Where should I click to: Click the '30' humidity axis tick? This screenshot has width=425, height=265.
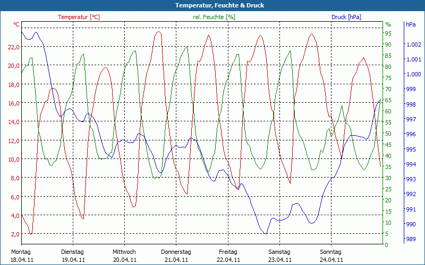tap(388, 178)
